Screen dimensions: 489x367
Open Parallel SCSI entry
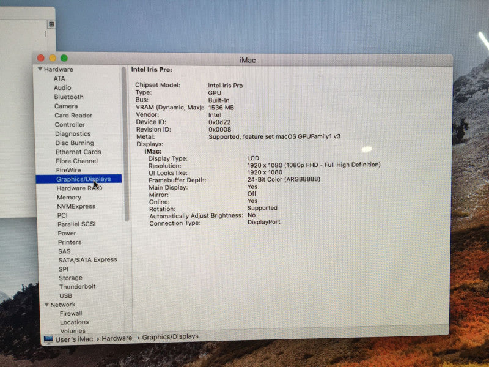pyautogui.click(x=76, y=224)
